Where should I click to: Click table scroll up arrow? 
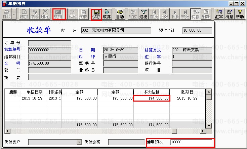[x=209, y=92]
